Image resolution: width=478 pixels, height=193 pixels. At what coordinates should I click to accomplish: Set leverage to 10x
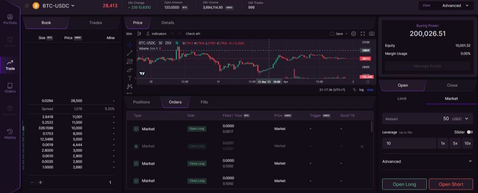tap(468, 143)
